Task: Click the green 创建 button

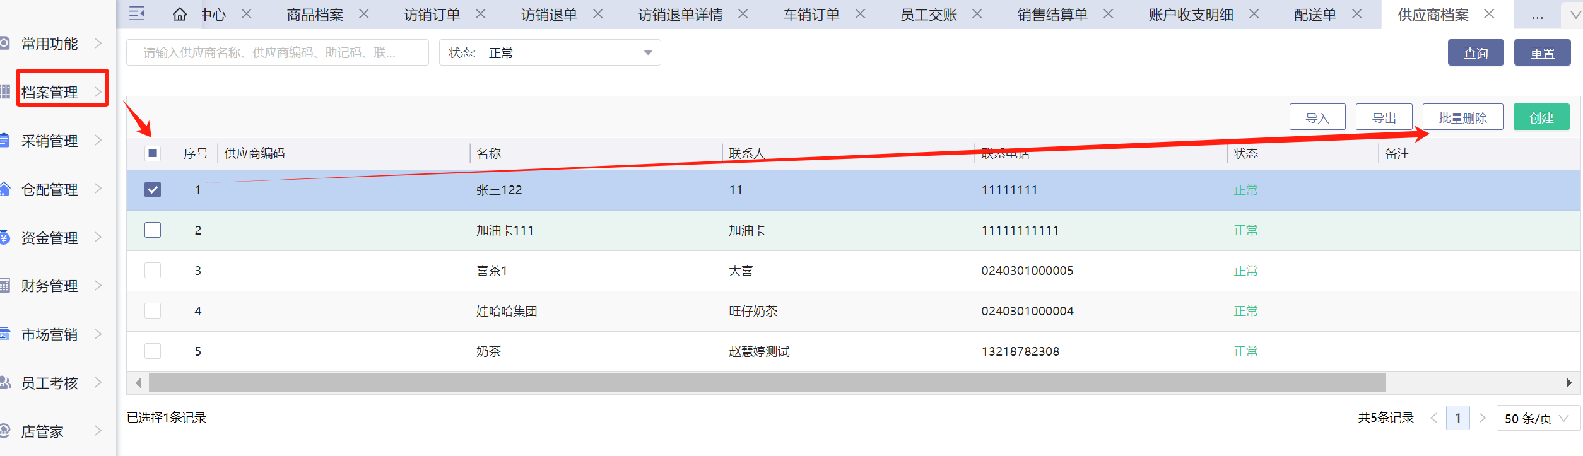Action: click(x=1541, y=117)
